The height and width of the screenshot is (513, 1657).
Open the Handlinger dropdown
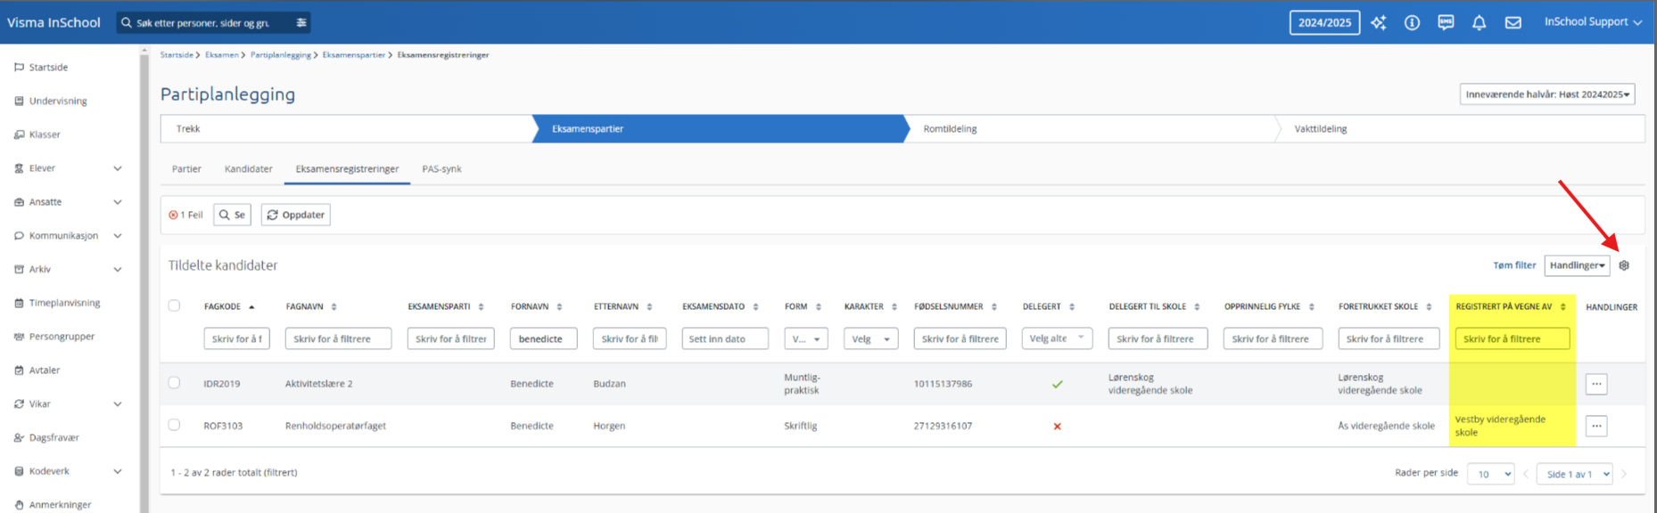point(1577,265)
